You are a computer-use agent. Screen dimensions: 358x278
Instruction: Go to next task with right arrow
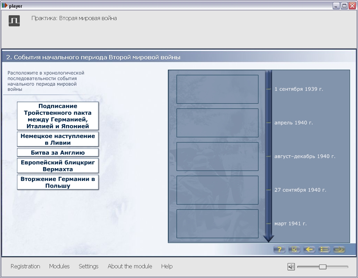(339, 250)
